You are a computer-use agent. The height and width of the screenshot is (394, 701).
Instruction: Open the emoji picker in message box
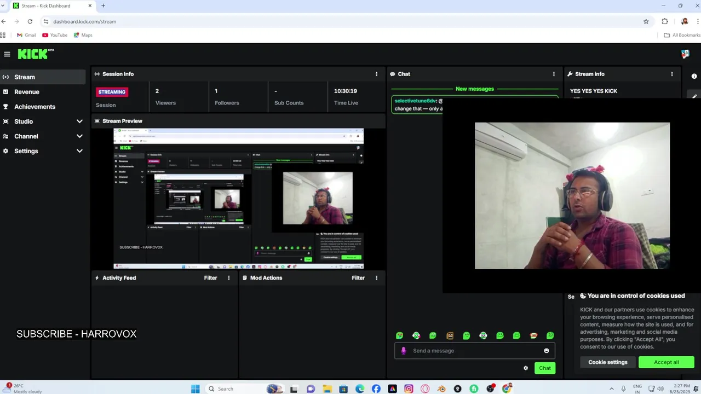click(x=546, y=351)
